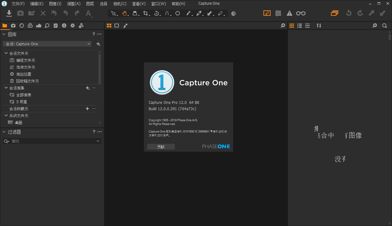Select the circle Spot removal tool
The width and height of the screenshot is (392, 226).
click(178, 13)
